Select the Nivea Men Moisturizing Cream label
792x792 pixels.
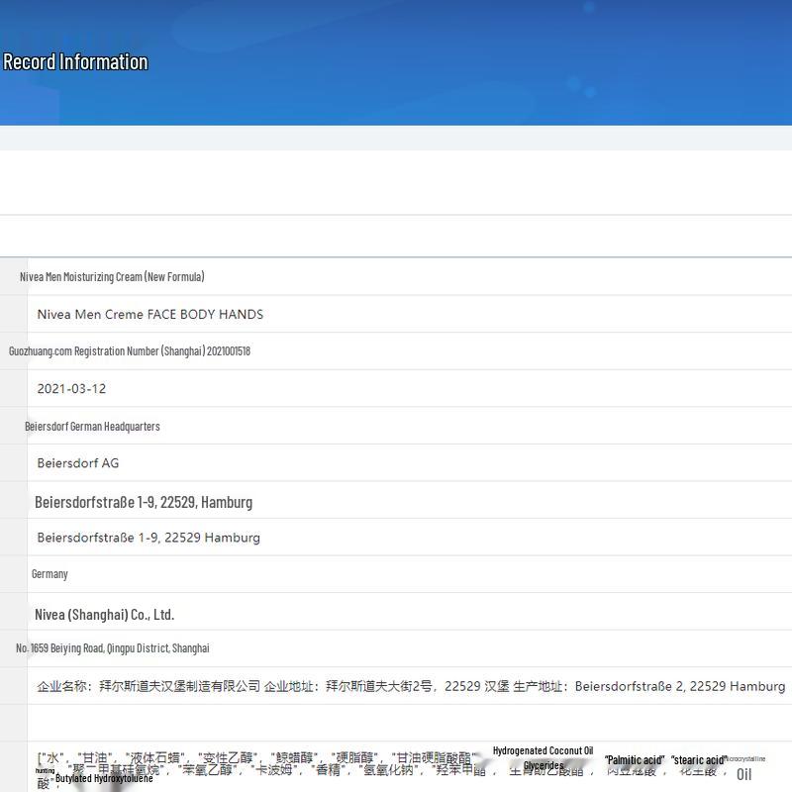tap(112, 277)
